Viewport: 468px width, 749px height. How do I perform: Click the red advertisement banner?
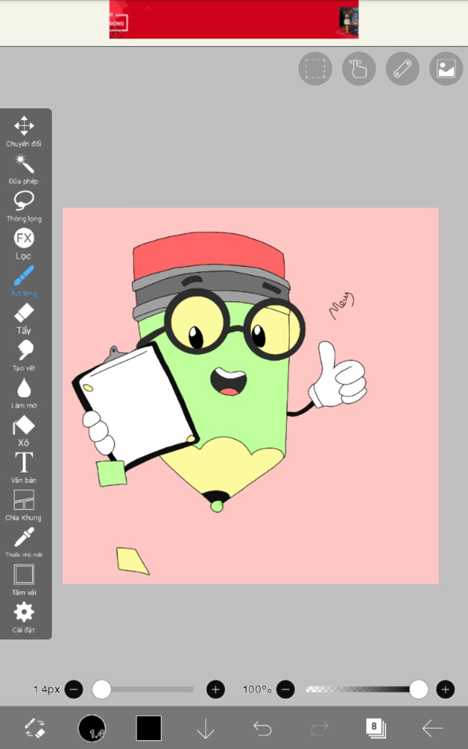click(234, 19)
